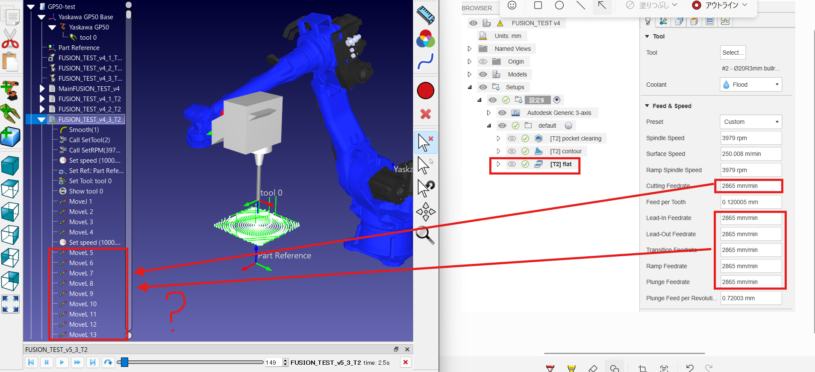Open the RGB color palette tool
This screenshot has height=372, width=815.
pyautogui.click(x=426, y=39)
